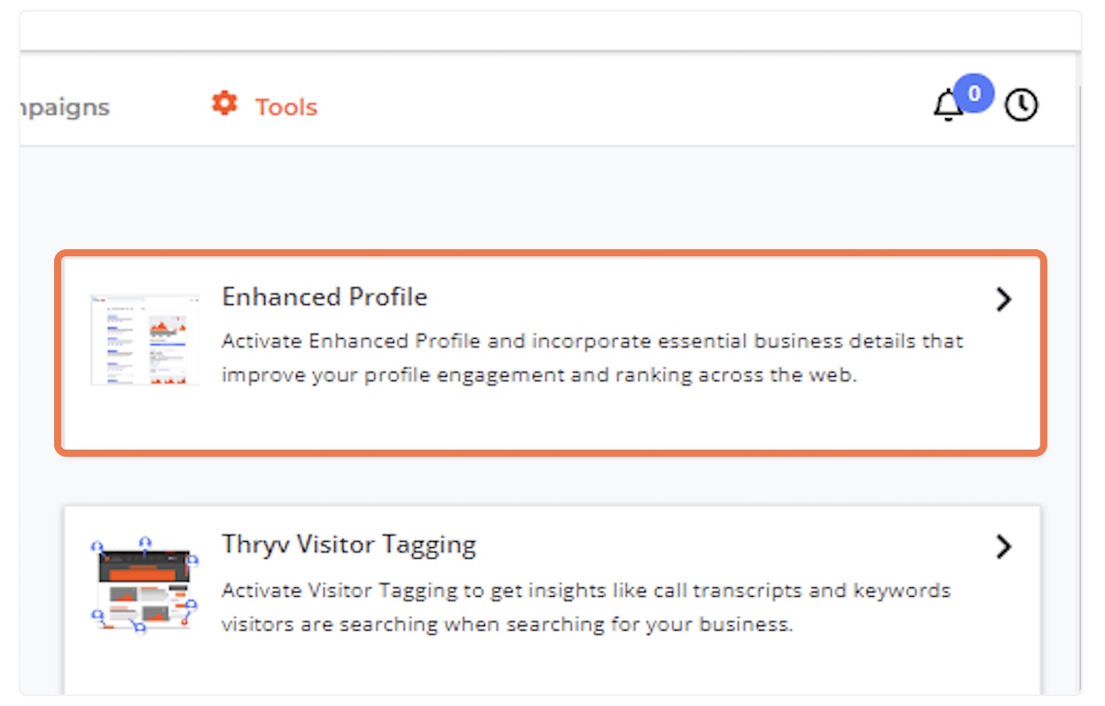Image resolution: width=1105 pixels, height=706 pixels.
Task: Click the Visitor Tagging description text
Action: tap(586, 608)
